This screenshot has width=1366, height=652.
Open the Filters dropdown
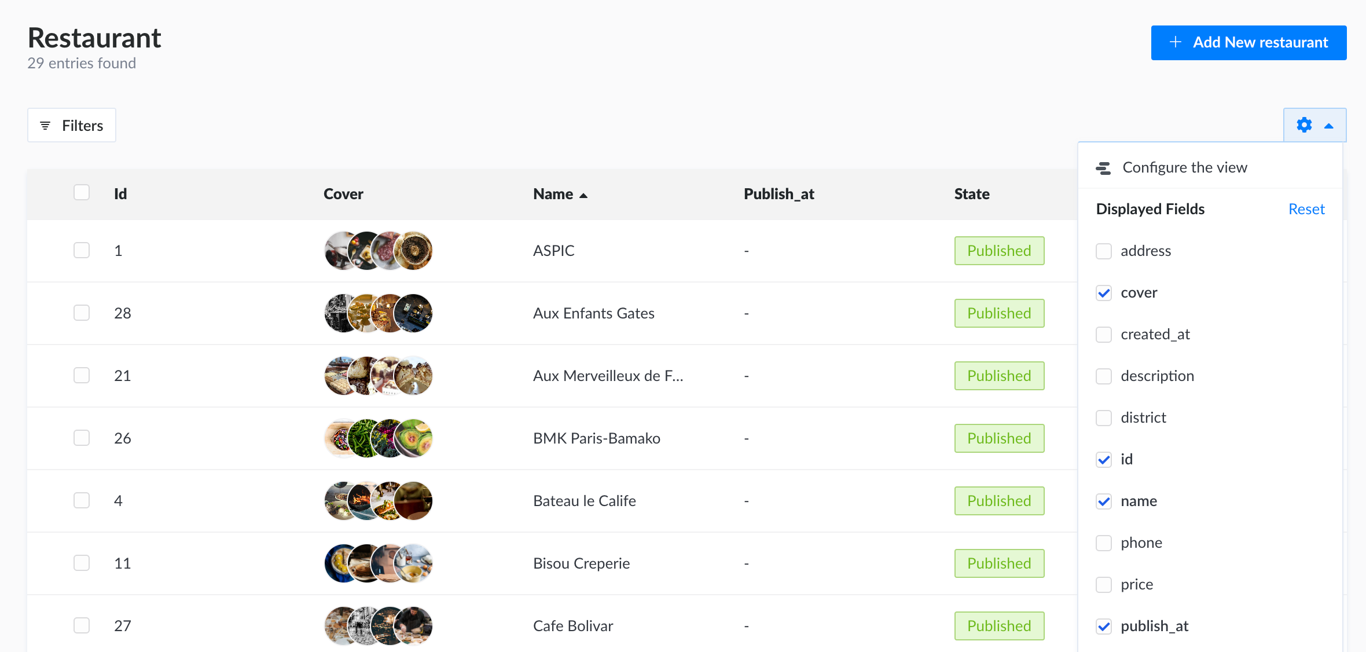(72, 126)
